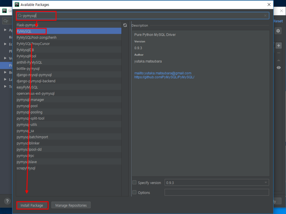Click the Install Package button

(32, 205)
